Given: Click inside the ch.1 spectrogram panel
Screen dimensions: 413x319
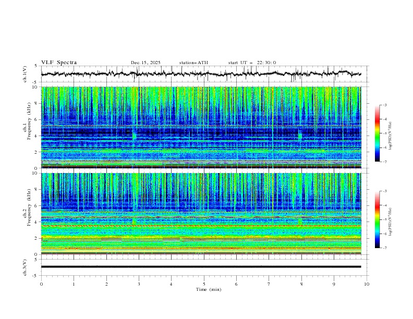Looking at the screenshot, I should click(201, 127).
